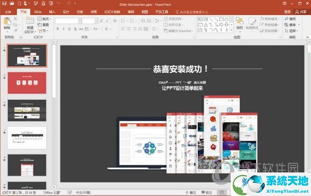Image resolution: width=311 pixels, height=196 pixels.
Task: Click the Notes (备注) button in status bar
Action: 190,192
